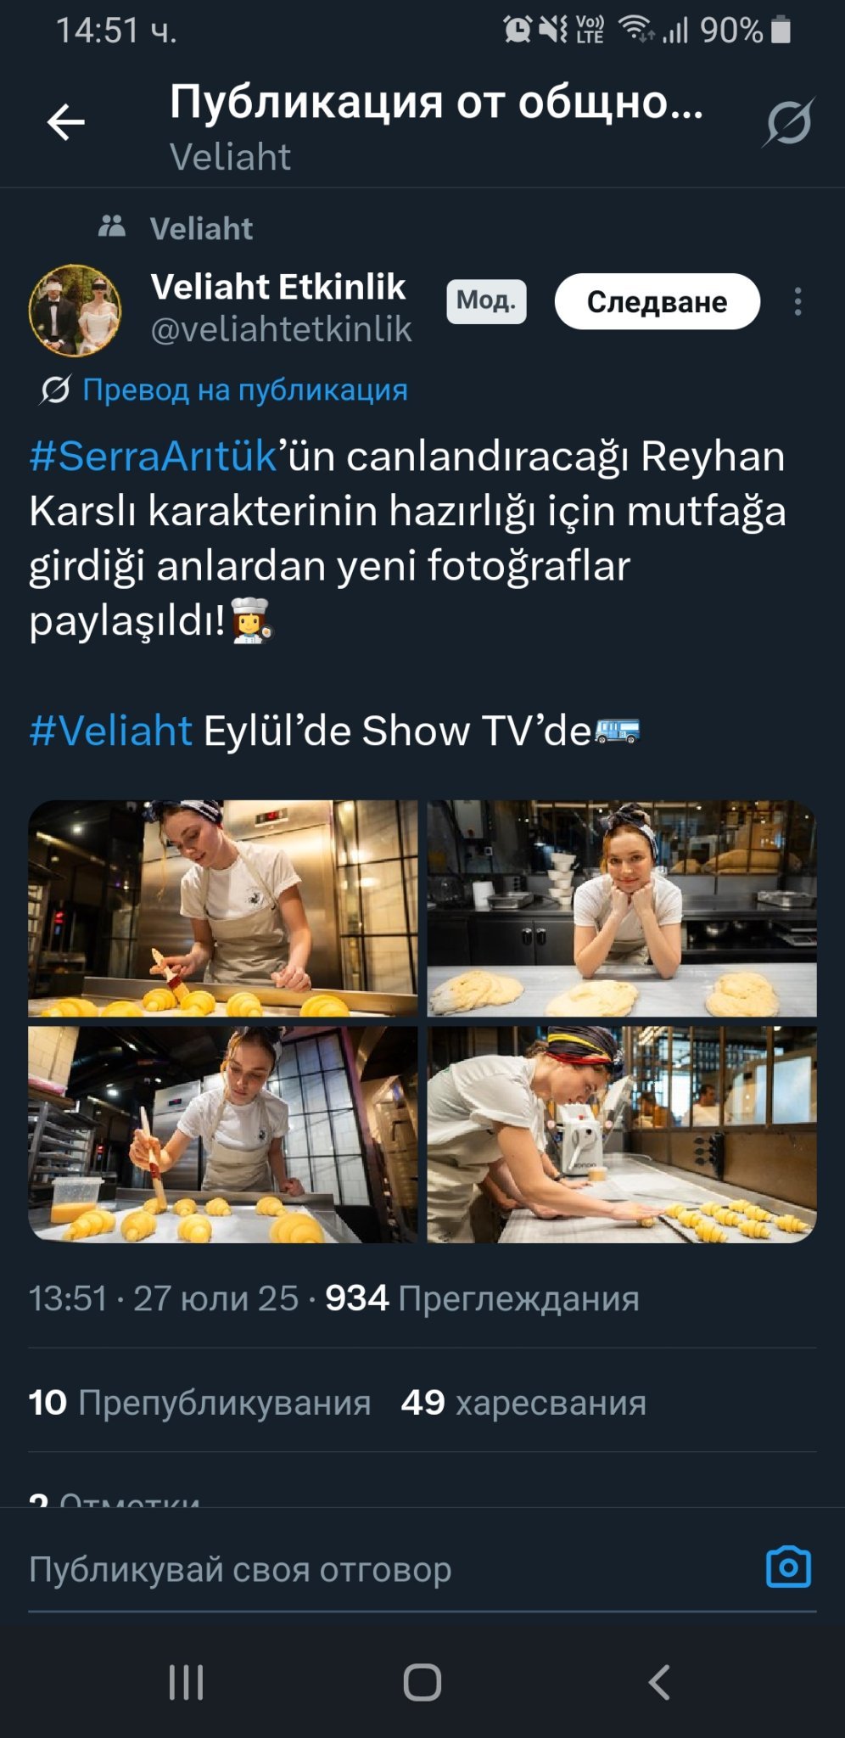Tap the Android recent apps button
The height and width of the screenshot is (1738, 845).
[x=186, y=1681]
